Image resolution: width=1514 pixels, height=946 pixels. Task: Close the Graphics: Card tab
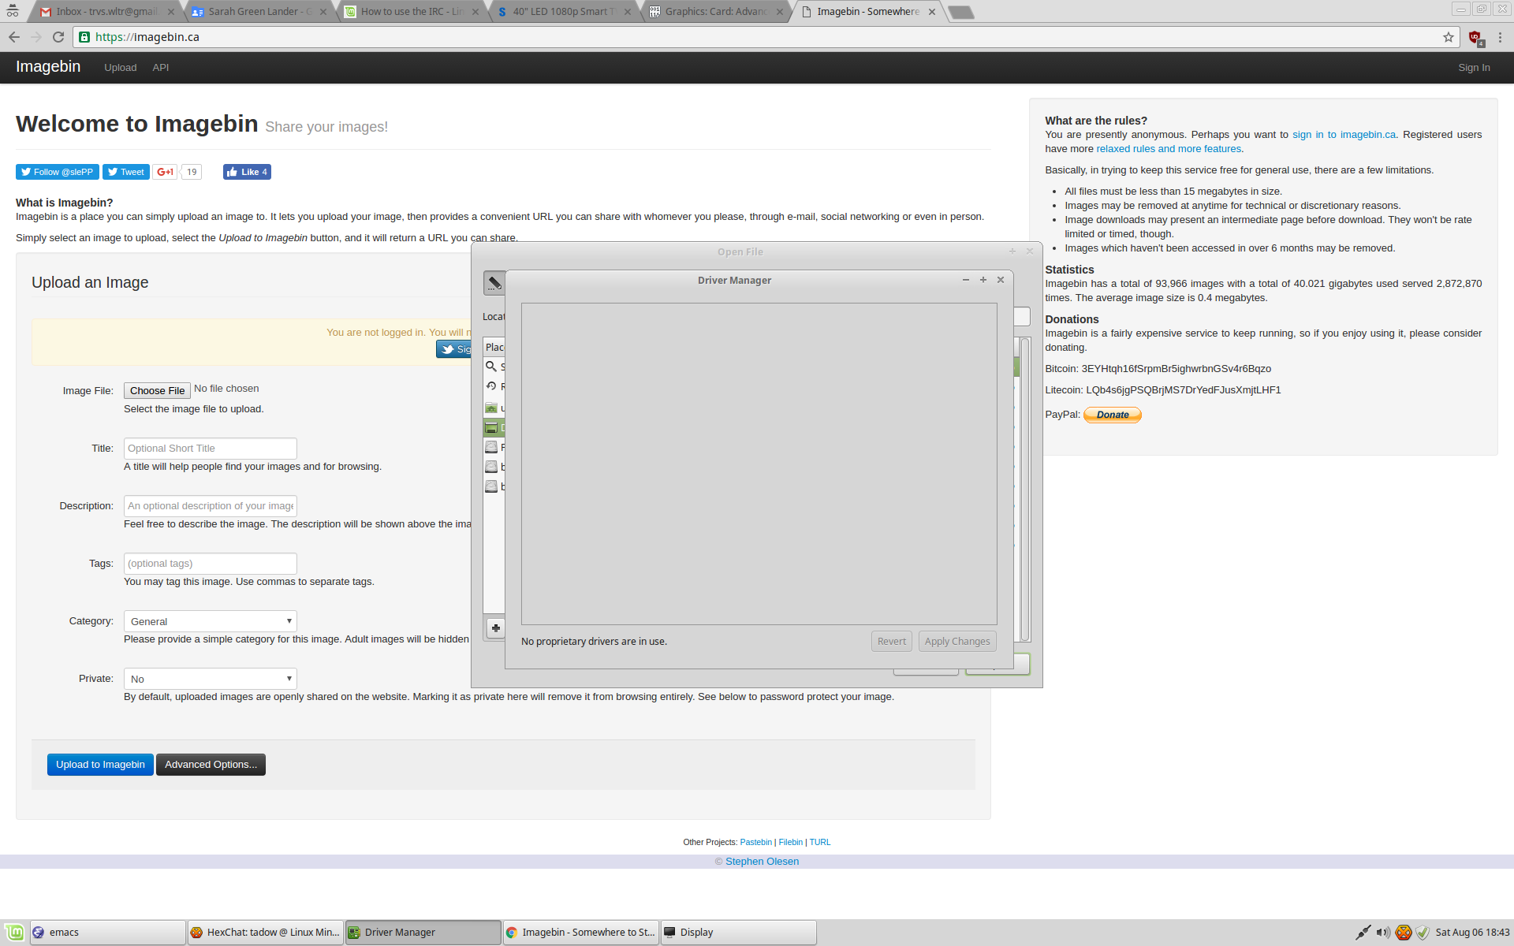coord(780,12)
